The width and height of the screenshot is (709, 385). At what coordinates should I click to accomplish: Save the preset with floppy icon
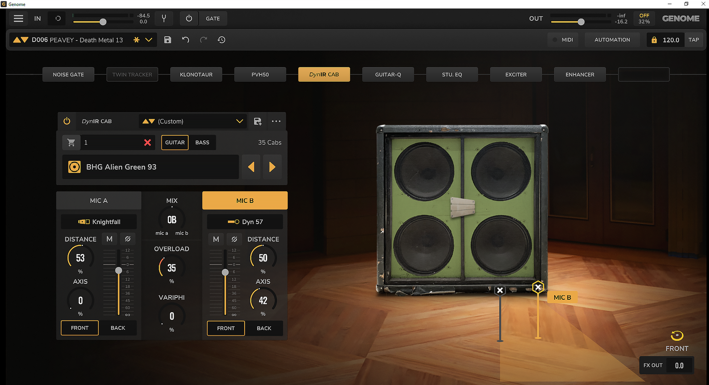pyautogui.click(x=168, y=40)
